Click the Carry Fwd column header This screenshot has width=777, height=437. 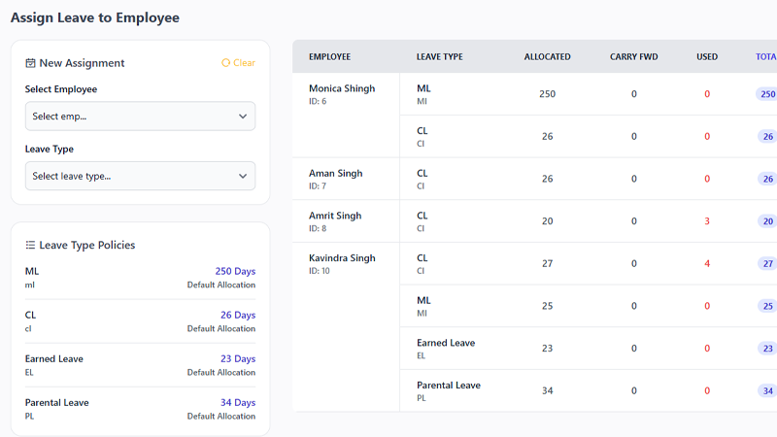633,56
